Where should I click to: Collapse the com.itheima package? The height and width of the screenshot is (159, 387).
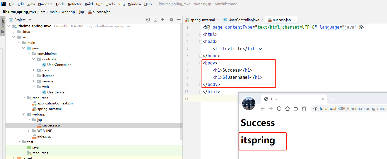coord(29,54)
